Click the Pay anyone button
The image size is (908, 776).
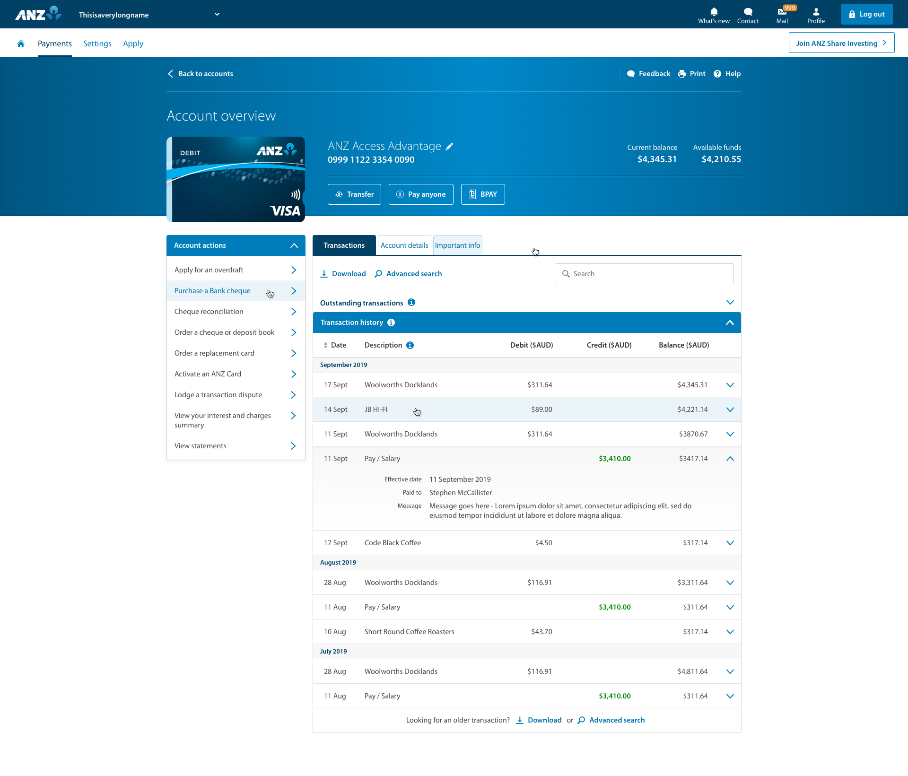421,194
